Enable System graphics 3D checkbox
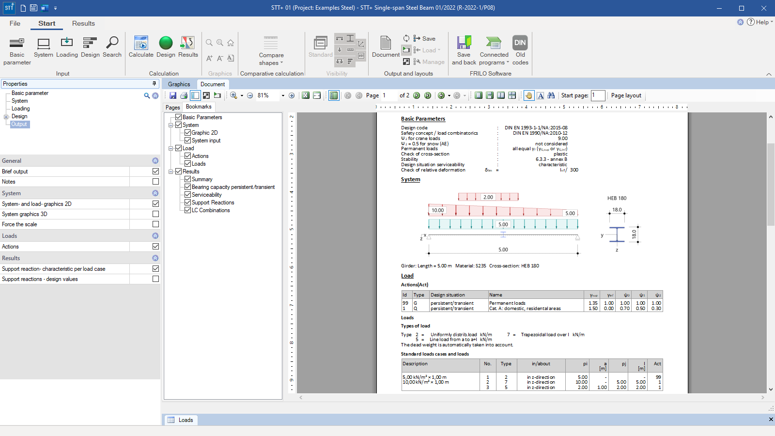 155,214
